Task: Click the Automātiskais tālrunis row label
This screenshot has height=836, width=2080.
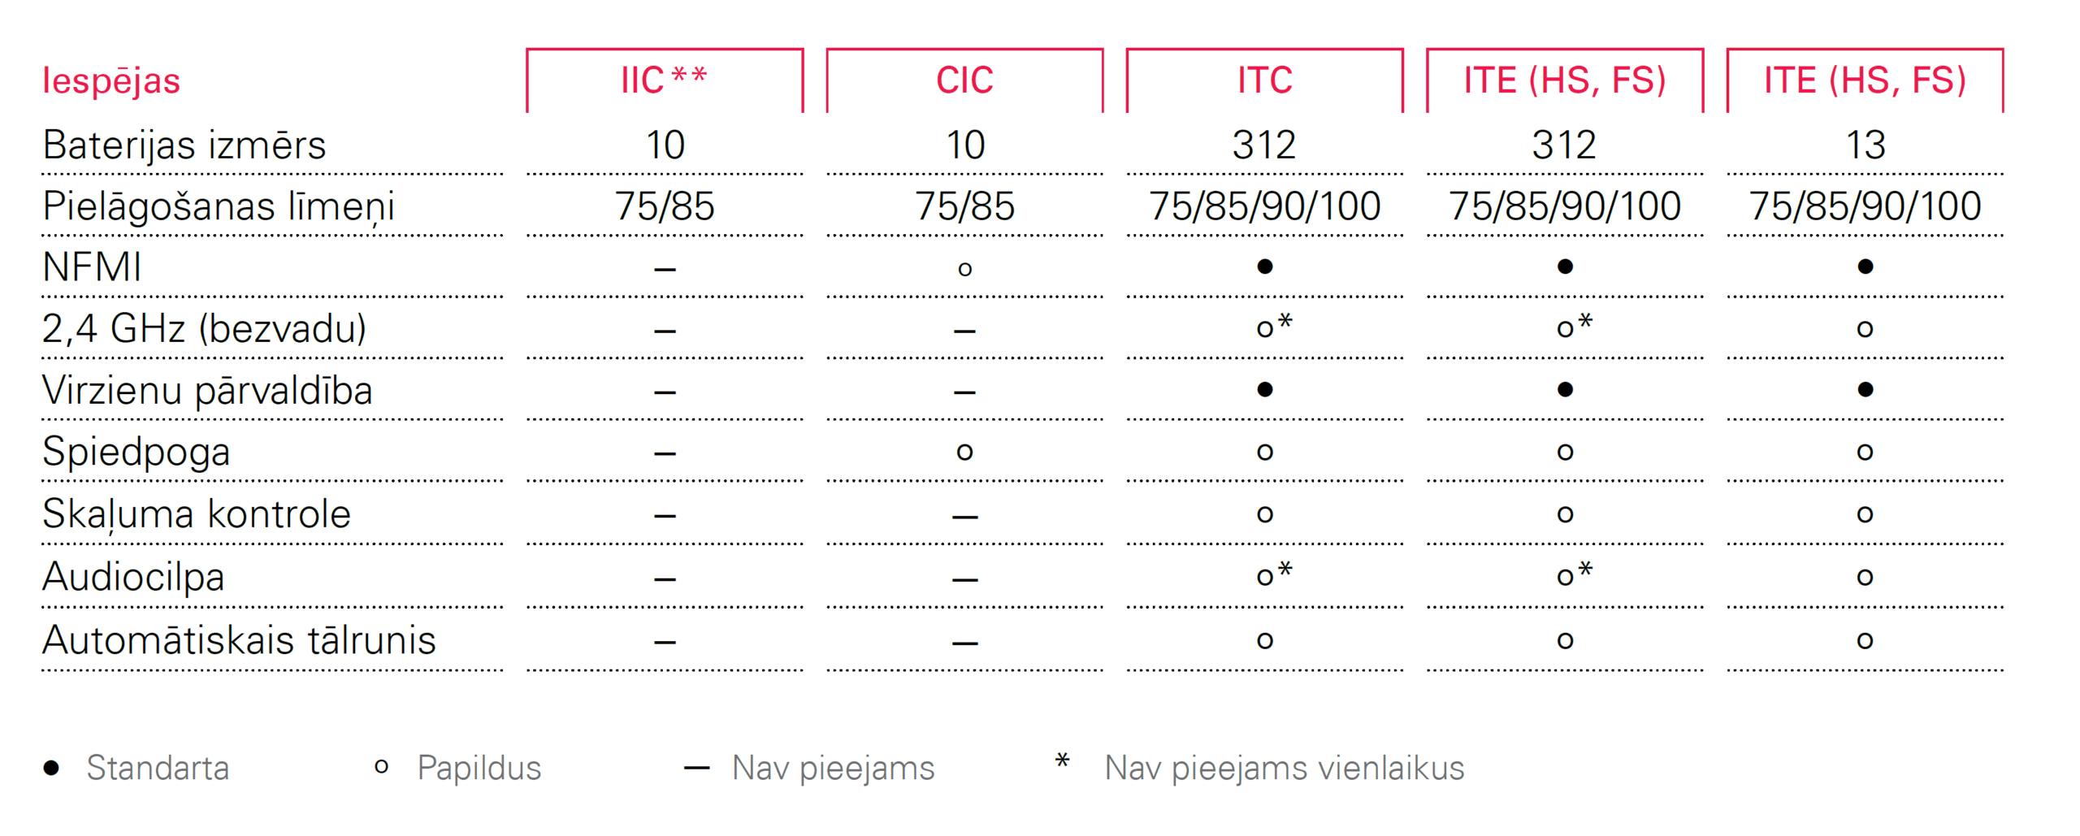Action: click(239, 640)
